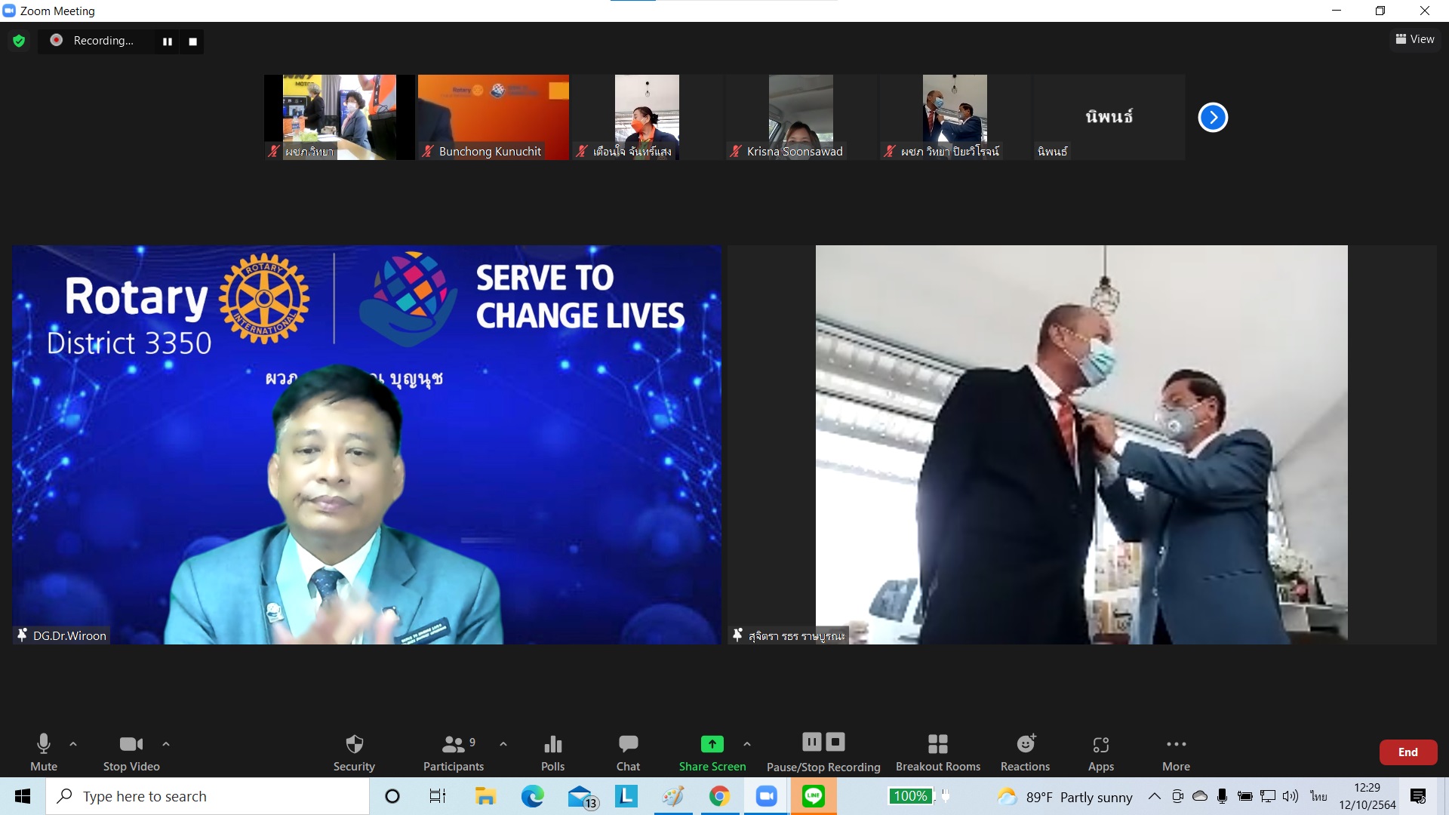Image resolution: width=1449 pixels, height=815 pixels.
Task: Open Google Chrome from the taskbar
Action: [719, 796]
